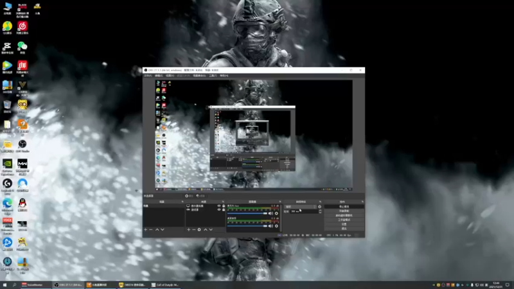The height and width of the screenshot is (289, 514).
Task: Move source down in Sources panel
Action: click(211, 229)
